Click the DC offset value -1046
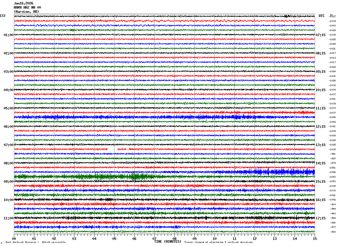This screenshot has height=246, width=337. point(332,117)
